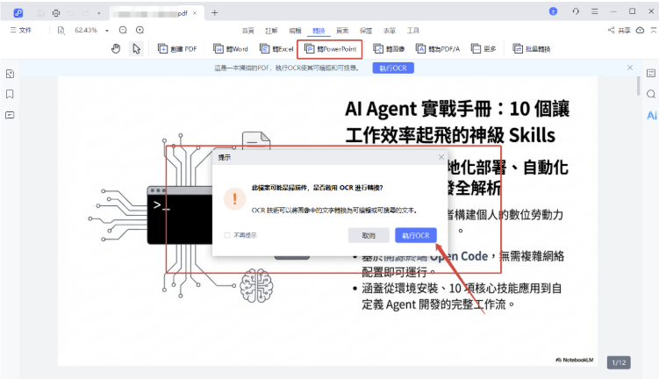This screenshot has height=379, width=659.
Task: Open the properties panel icon on right sidebar
Action: click(x=651, y=73)
